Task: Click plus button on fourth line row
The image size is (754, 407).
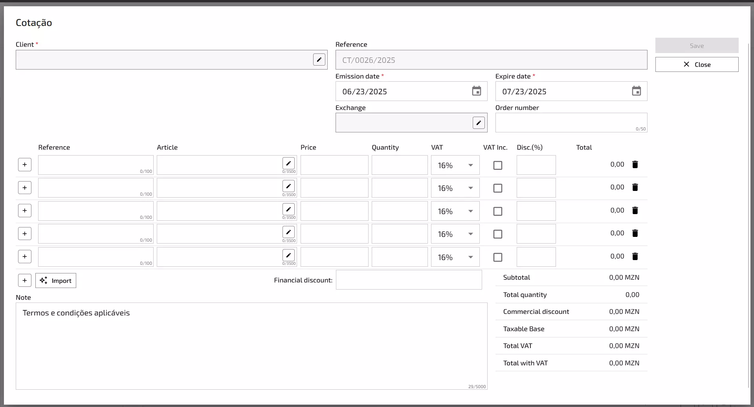Action: (x=25, y=233)
